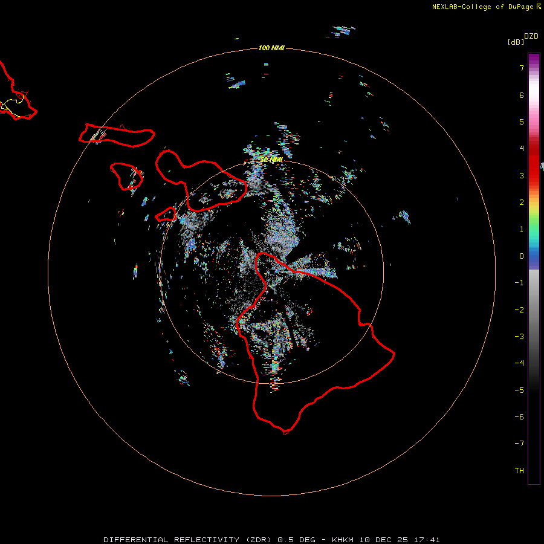Click the "TH" label on the scale

[519, 471]
